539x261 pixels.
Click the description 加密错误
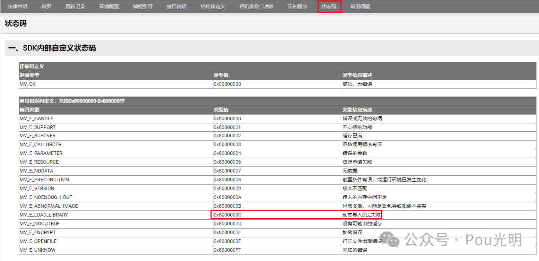coord(353,232)
